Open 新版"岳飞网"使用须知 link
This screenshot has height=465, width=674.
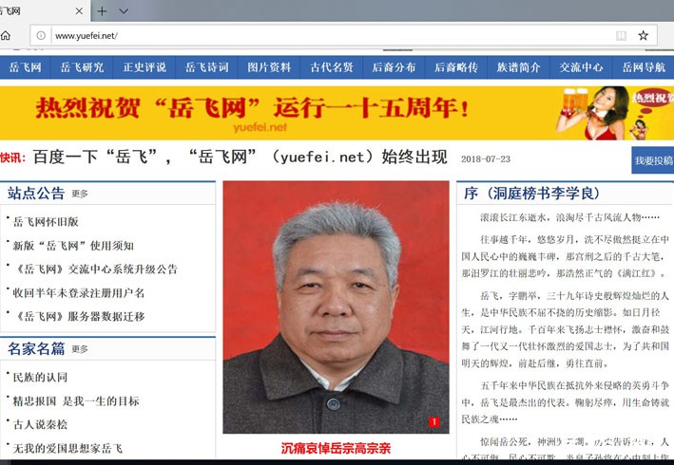click(73, 246)
